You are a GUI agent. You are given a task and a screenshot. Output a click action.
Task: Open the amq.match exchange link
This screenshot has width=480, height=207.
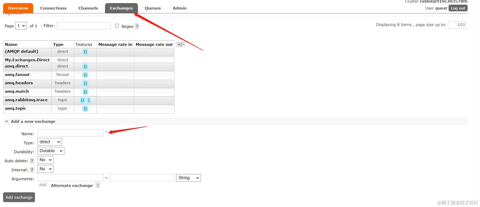(x=17, y=91)
